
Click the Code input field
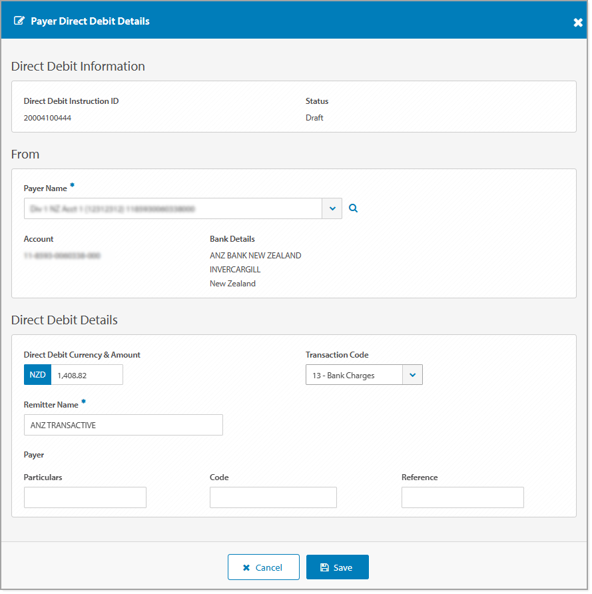(273, 497)
